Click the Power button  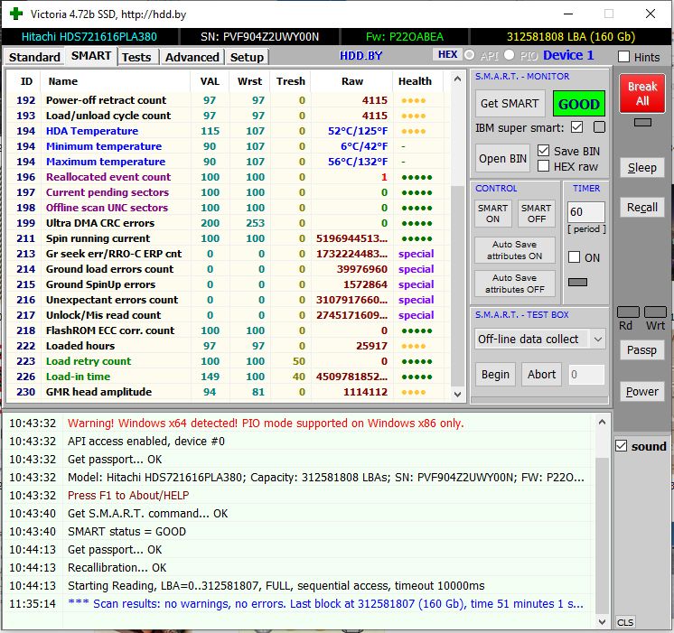(642, 392)
